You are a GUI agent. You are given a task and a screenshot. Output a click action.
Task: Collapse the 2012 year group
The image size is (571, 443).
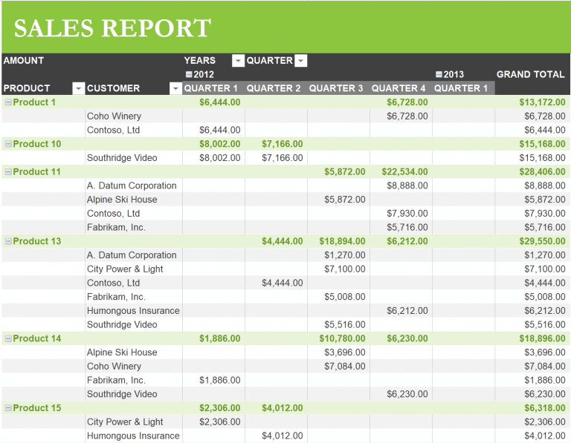[189, 74]
